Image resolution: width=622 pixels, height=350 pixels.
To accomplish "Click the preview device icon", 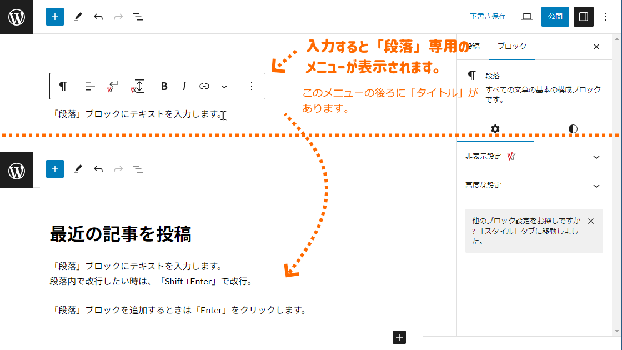I will pos(527,17).
